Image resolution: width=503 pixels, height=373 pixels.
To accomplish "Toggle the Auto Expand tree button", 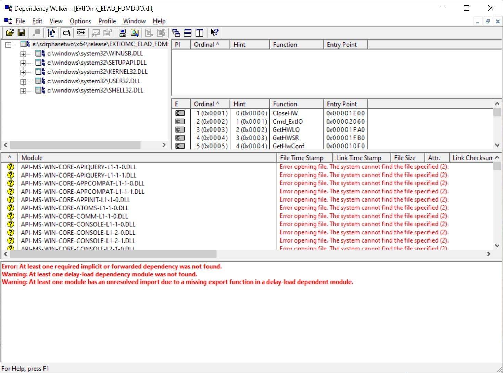I will click(51, 33).
